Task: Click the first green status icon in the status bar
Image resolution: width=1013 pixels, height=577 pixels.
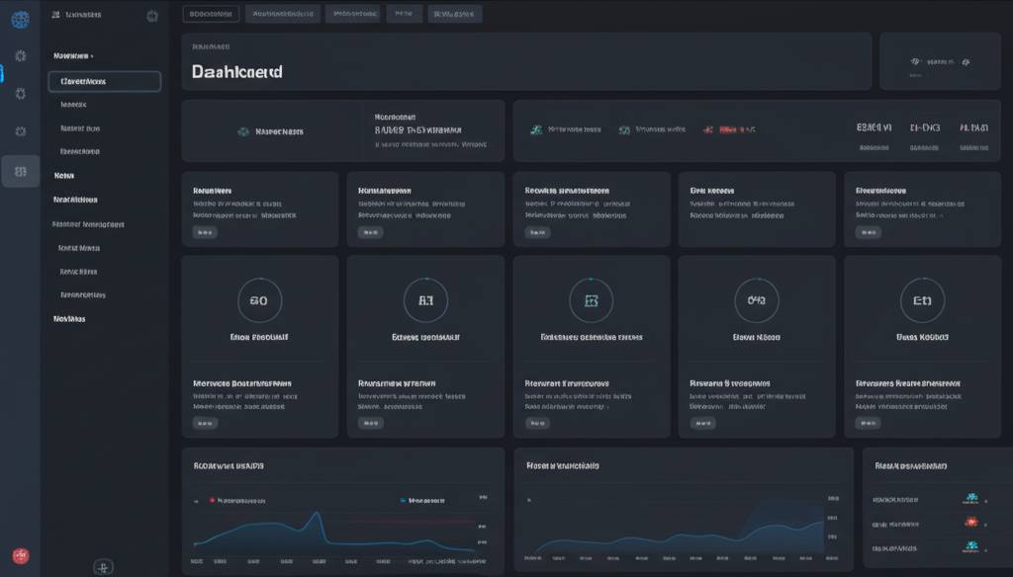Action: (x=536, y=129)
